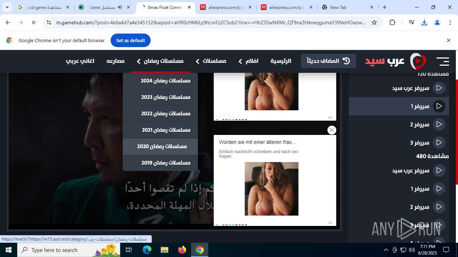Close the ad popup with X circle

[332, 130]
